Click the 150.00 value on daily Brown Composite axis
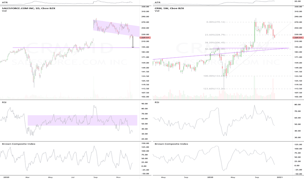Screen dimensions: 304x179 [x=145, y=144]
